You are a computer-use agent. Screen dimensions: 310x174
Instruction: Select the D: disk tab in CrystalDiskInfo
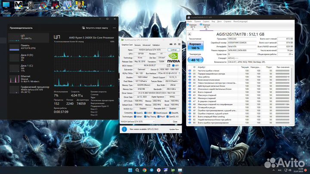[206, 27]
